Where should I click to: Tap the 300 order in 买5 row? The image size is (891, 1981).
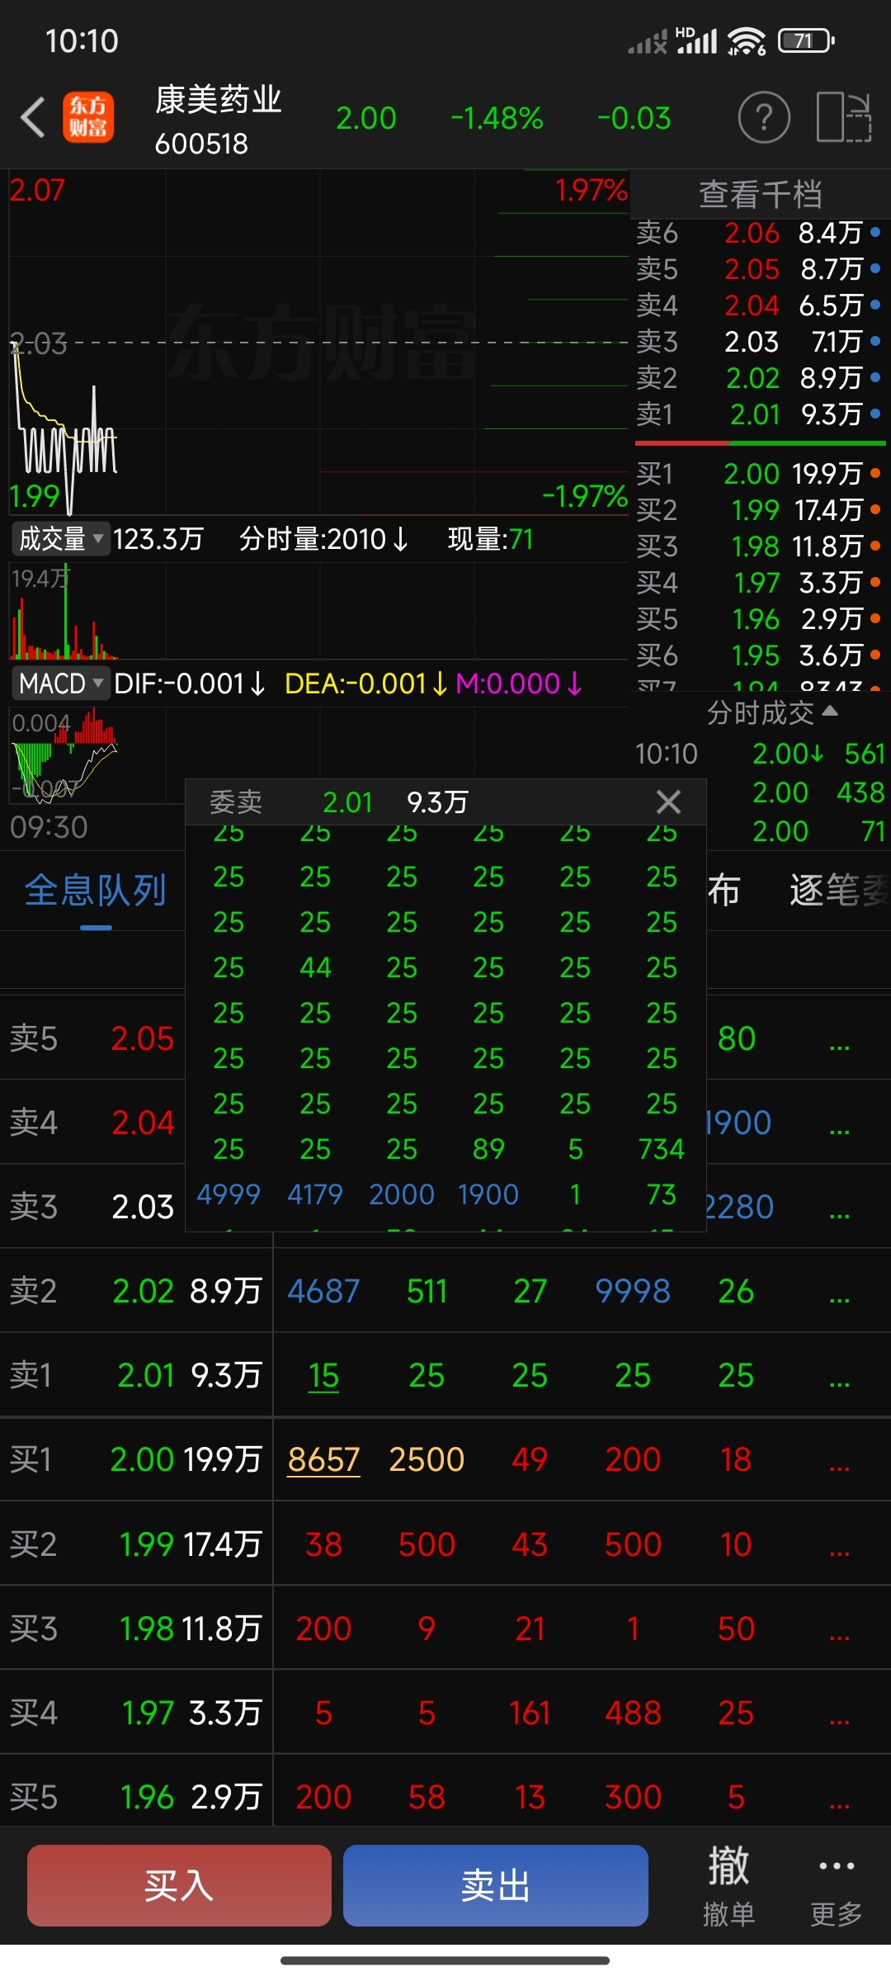(633, 1797)
